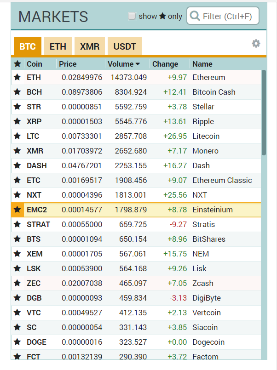Viewport: 277px width, 370px height.
Task: Unstar the BCH coin row
Action: (x=17, y=92)
